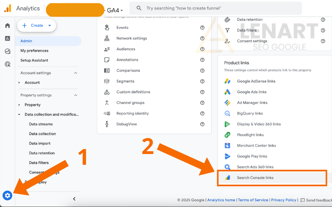Open the Create button dropdown arrow

click(50, 26)
